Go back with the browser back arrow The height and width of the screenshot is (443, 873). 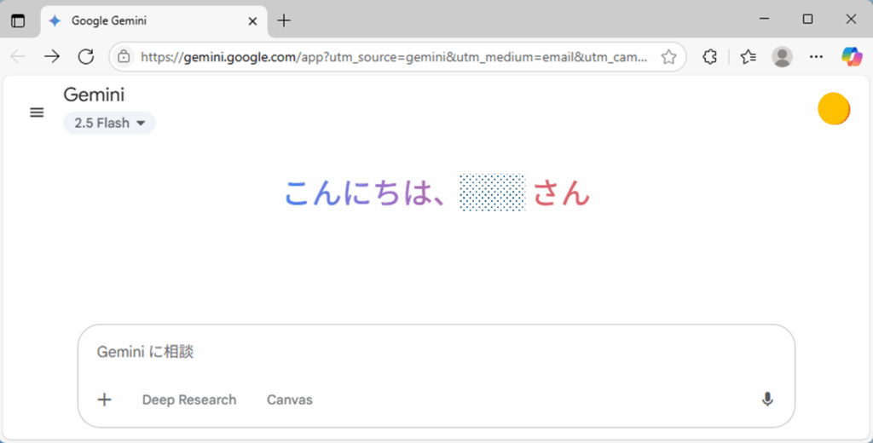(19, 56)
